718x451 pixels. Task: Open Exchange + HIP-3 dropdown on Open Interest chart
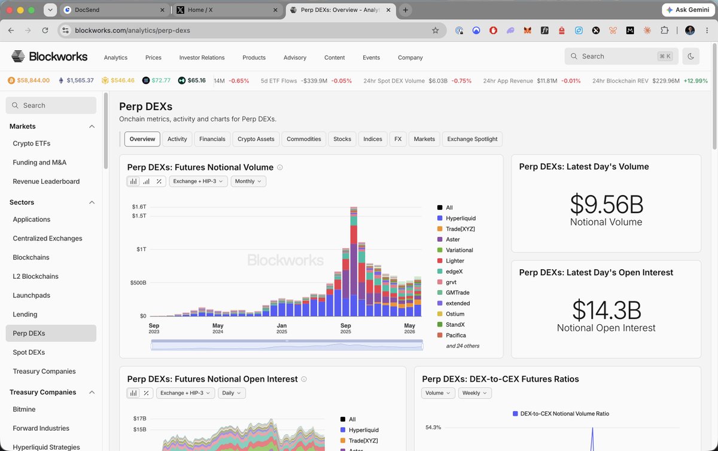coord(185,393)
